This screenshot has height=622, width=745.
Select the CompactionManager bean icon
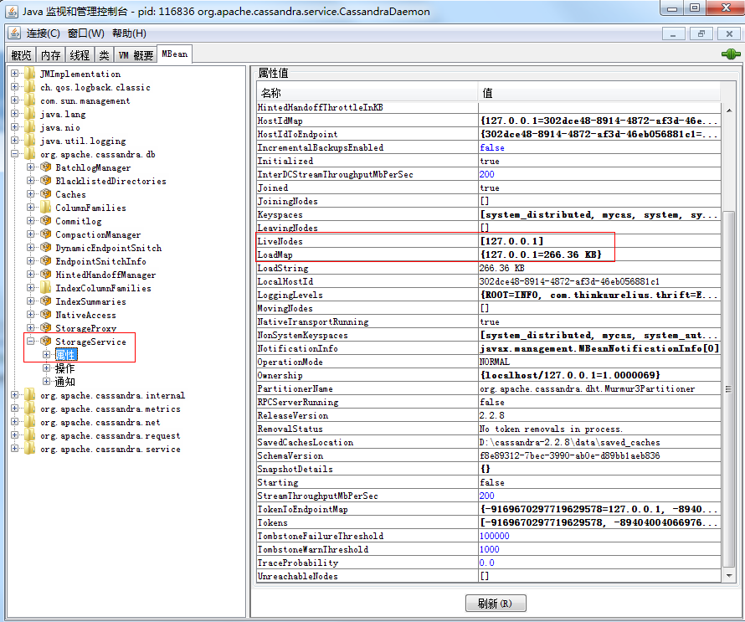point(45,234)
